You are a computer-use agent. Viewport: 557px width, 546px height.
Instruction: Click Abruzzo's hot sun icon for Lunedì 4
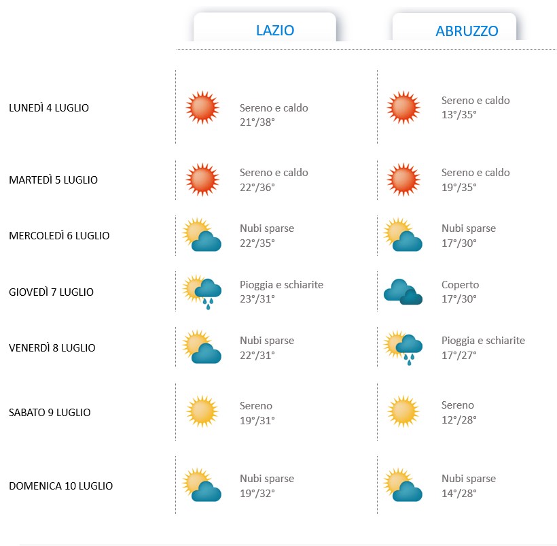(403, 107)
